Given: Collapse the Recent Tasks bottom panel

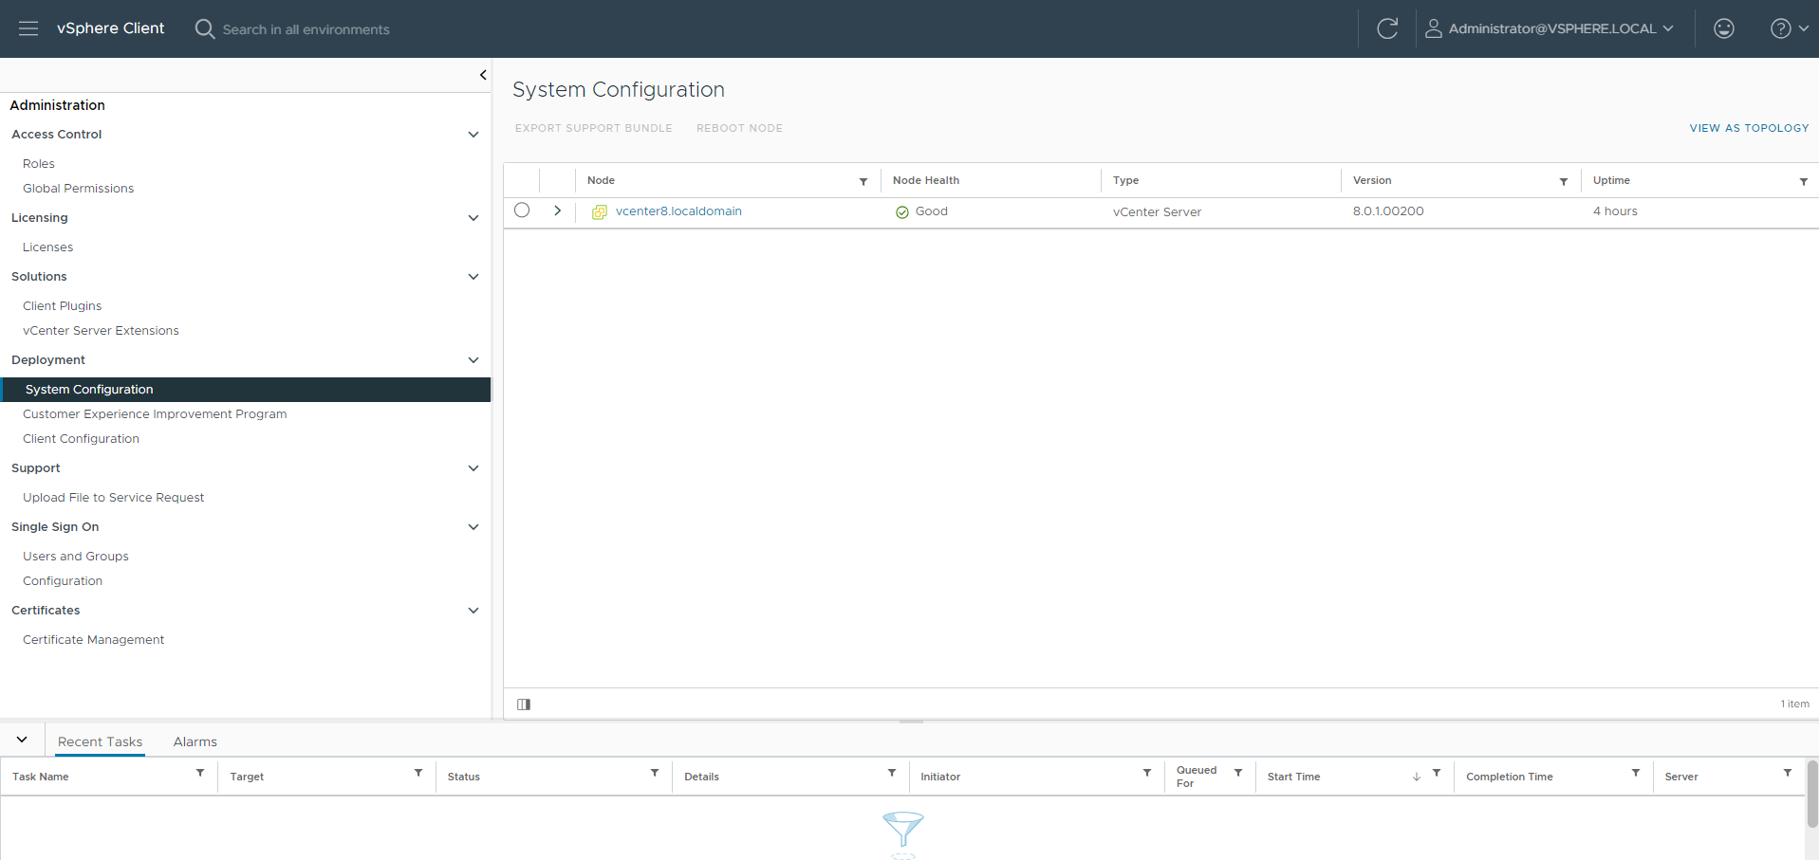Looking at the screenshot, I should click(x=22, y=740).
